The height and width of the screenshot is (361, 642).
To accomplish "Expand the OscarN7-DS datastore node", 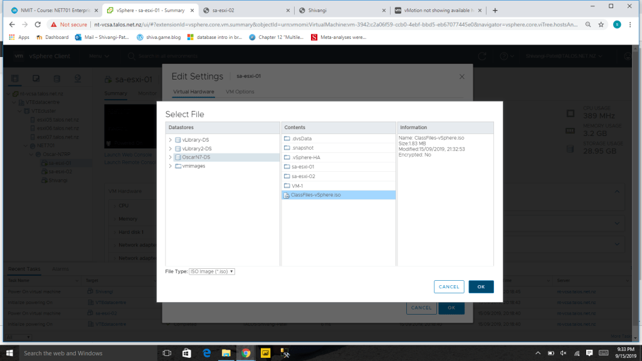I will point(170,157).
